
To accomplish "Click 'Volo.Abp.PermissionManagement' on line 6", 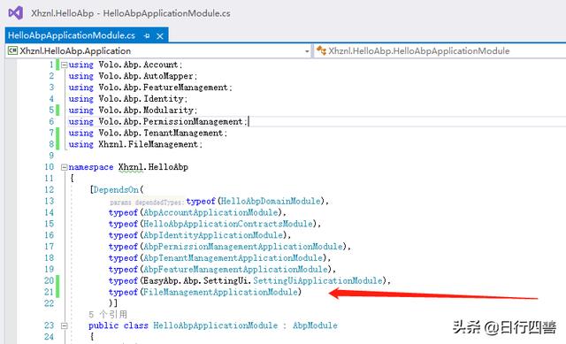I will click(171, 122).
